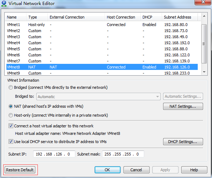
Task: Select the VMnet8 NAT row
Action: [x=102, y=67]
